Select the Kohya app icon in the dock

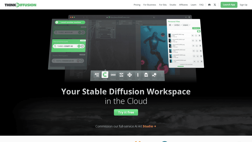click(129, 75)
